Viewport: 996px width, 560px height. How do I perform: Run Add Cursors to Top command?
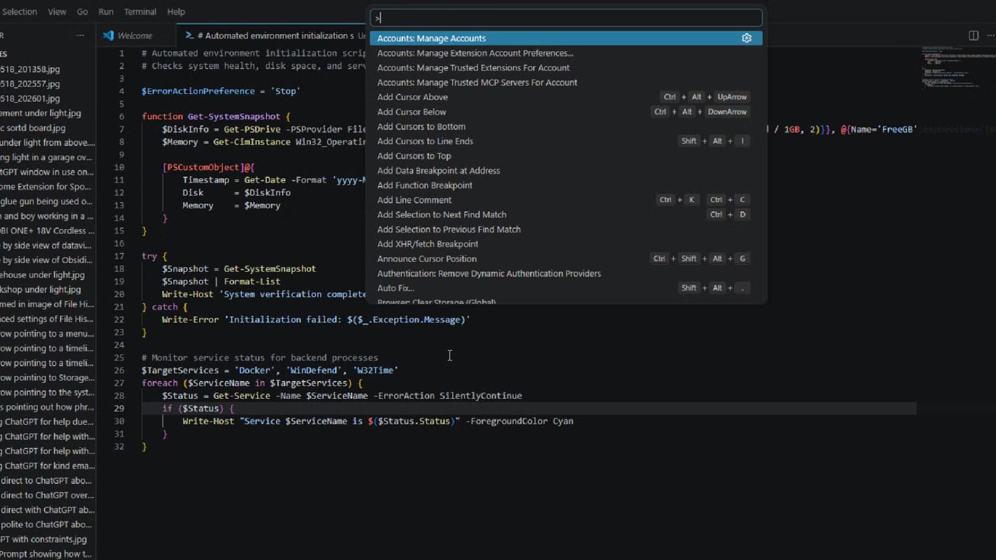coord(566,156)
